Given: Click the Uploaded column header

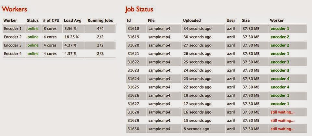Looking at the screenshot, I should 192,20.
